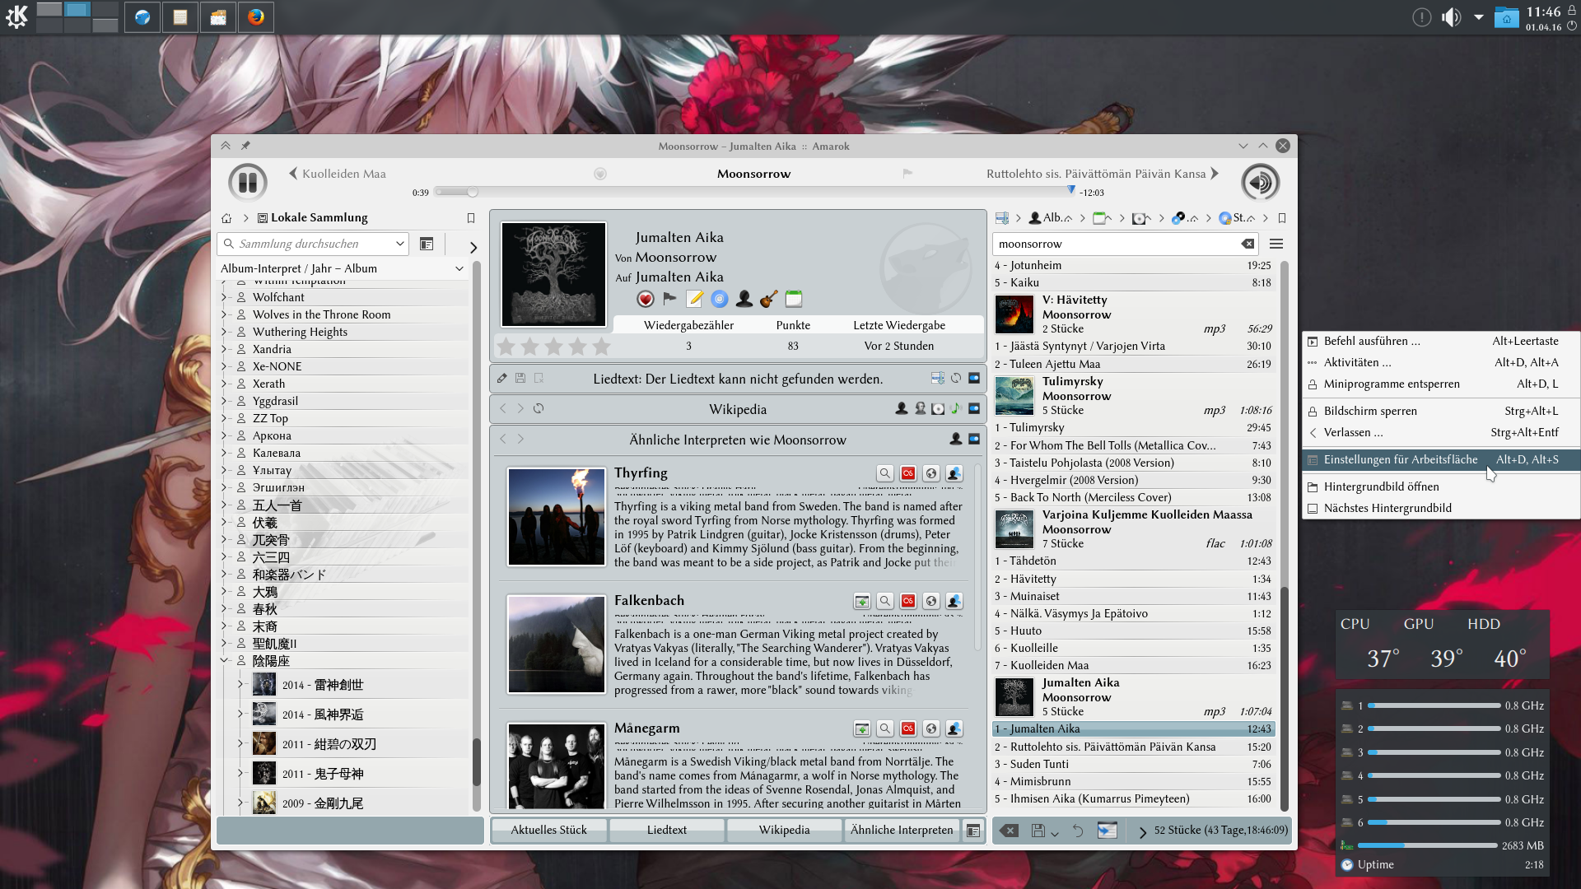Select Einstellungen für Arbeitsfläche menu entry

[1400, 460]
